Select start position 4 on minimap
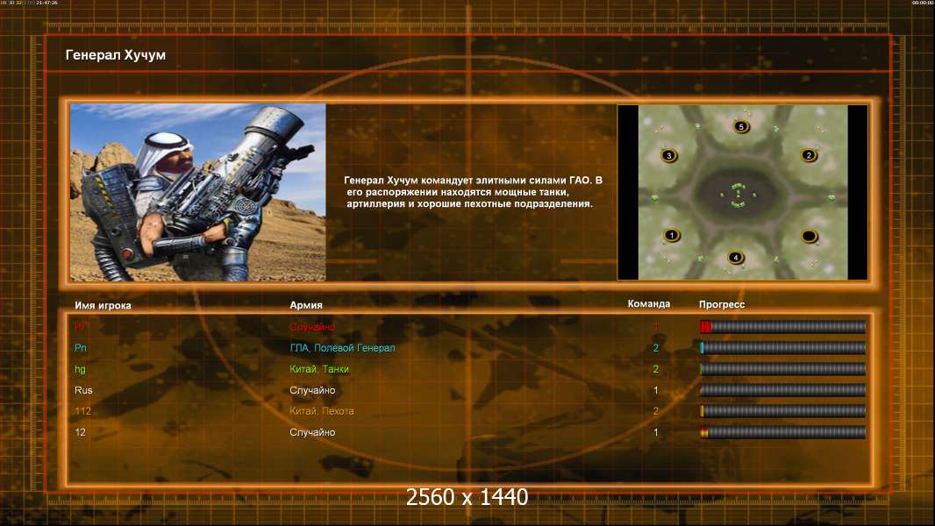 coord(736,258)
